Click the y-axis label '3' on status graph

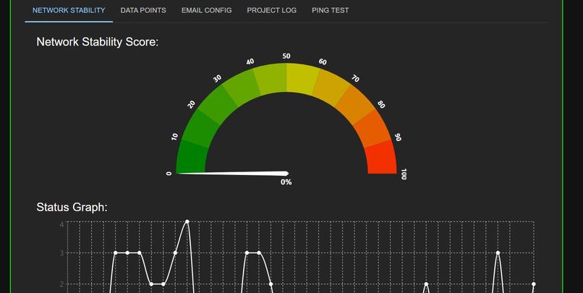click(x=61, y=252)
